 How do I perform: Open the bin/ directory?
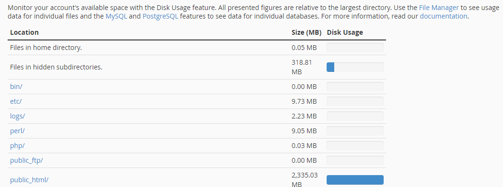tap(16, 87)
